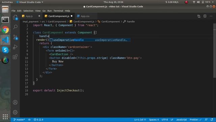The height and width of the screenshot is (122, 216).
Task: Click Ln 4, Col 11 in status bar
Action: (140, 120)
